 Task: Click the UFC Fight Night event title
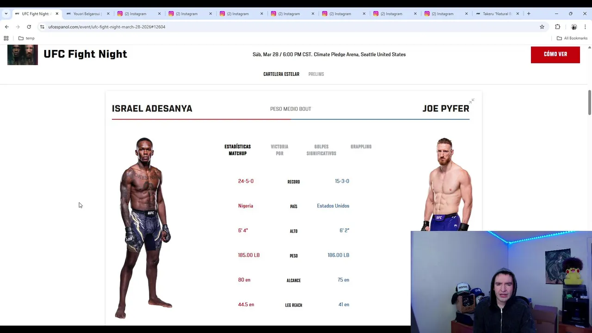(85, 54)
